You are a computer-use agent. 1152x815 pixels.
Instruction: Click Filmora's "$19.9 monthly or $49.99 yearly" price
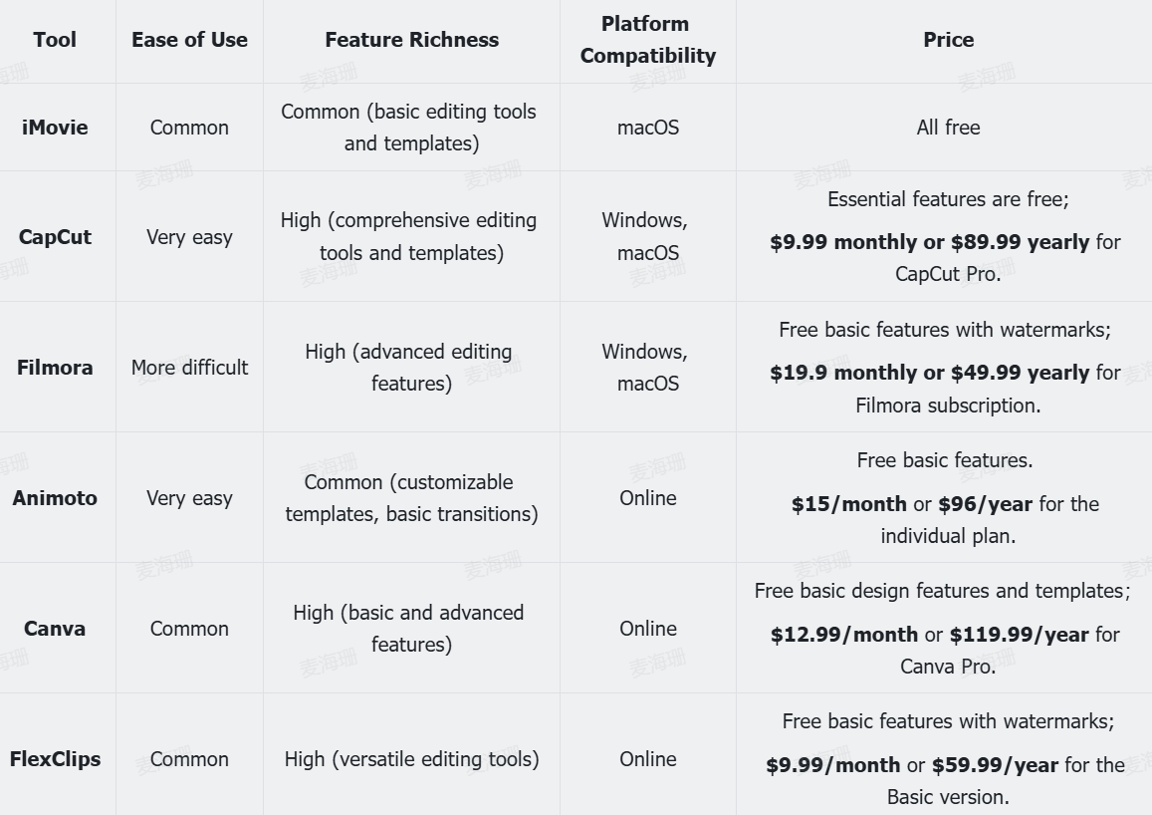[x=929, y=373]
